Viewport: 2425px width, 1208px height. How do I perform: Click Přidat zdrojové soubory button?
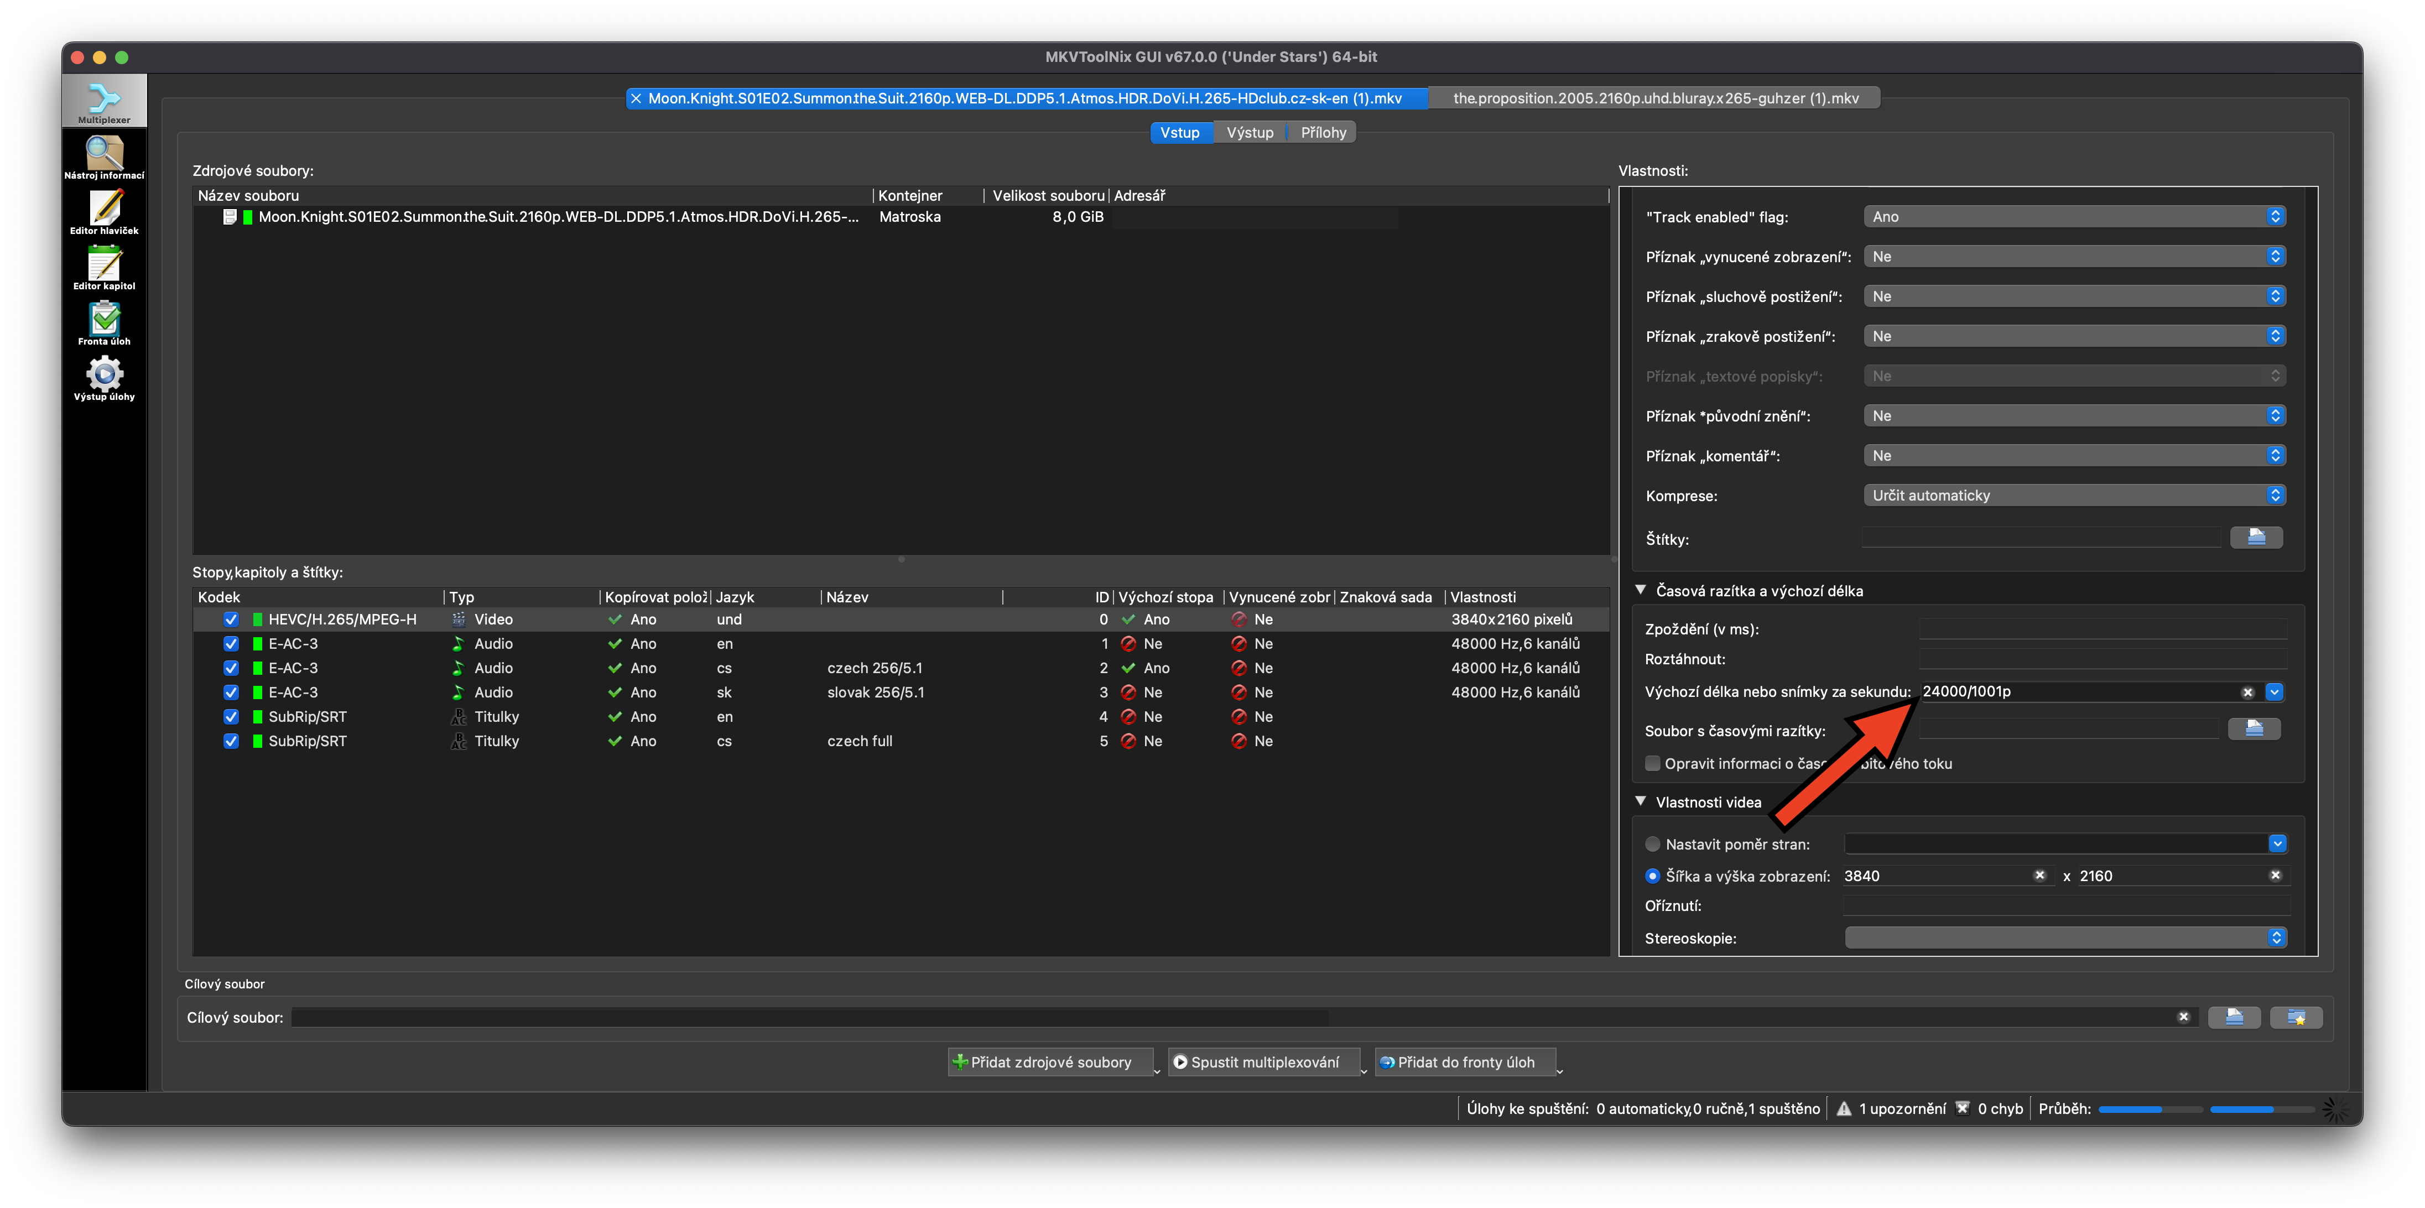tap(1050, 1062)
